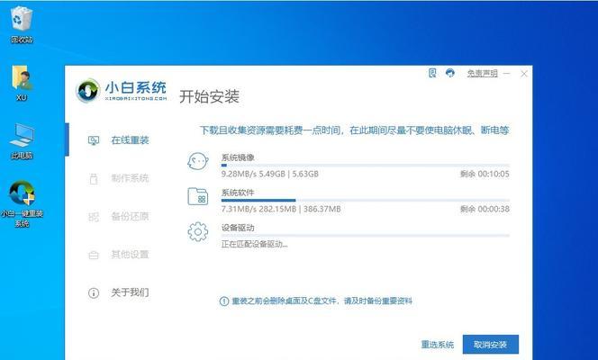The image size is (598, 360).
Task: Click the 系统软件 folder icon
Action: (x=198, y=196)
